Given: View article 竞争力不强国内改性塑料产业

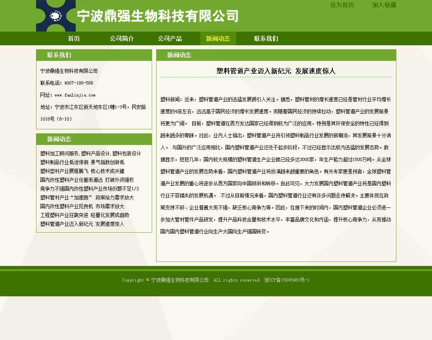Looking at the screenshot, I should [x=89, y=189].
